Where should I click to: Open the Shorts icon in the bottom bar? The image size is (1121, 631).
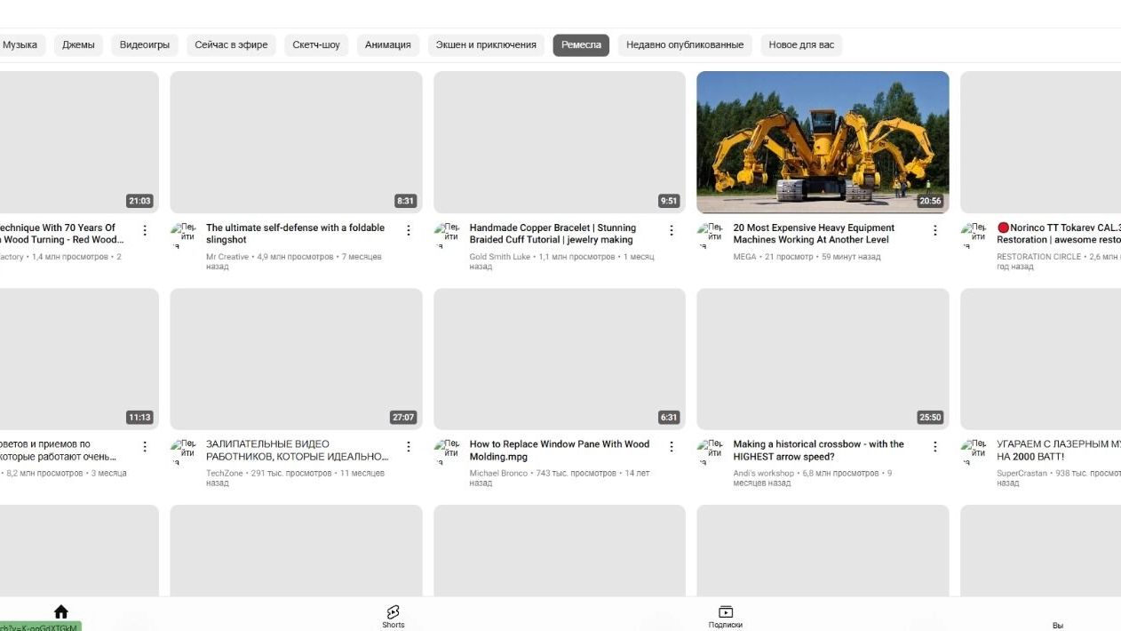[x=394, y=611]
